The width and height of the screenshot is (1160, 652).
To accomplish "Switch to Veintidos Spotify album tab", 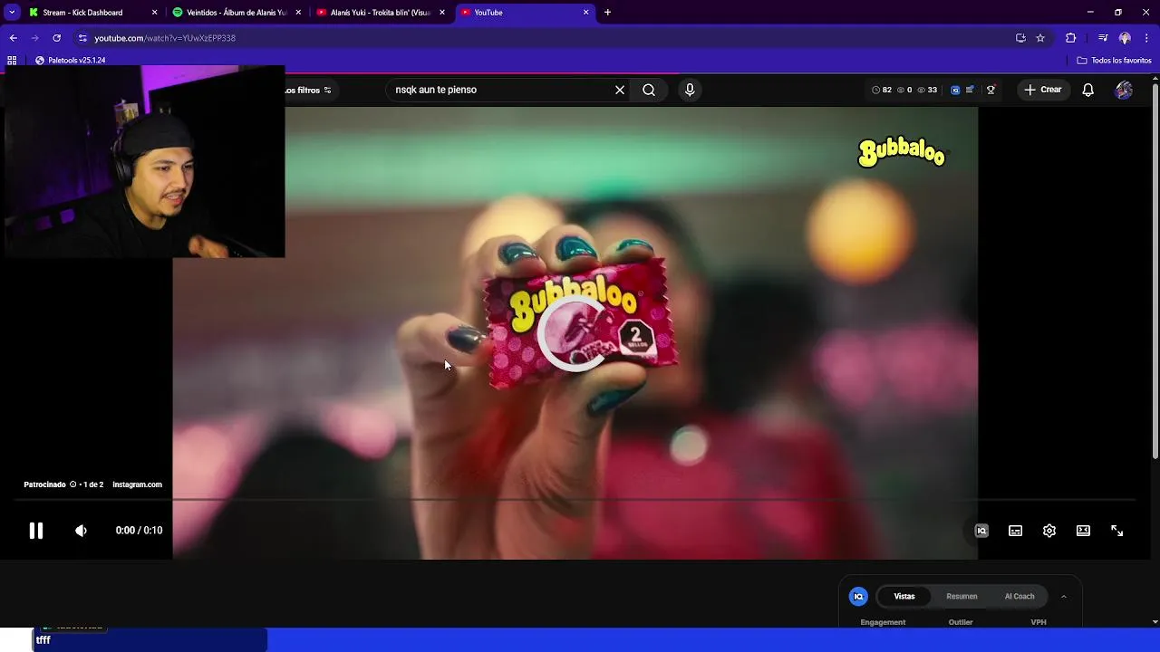I will click(236, 13).
